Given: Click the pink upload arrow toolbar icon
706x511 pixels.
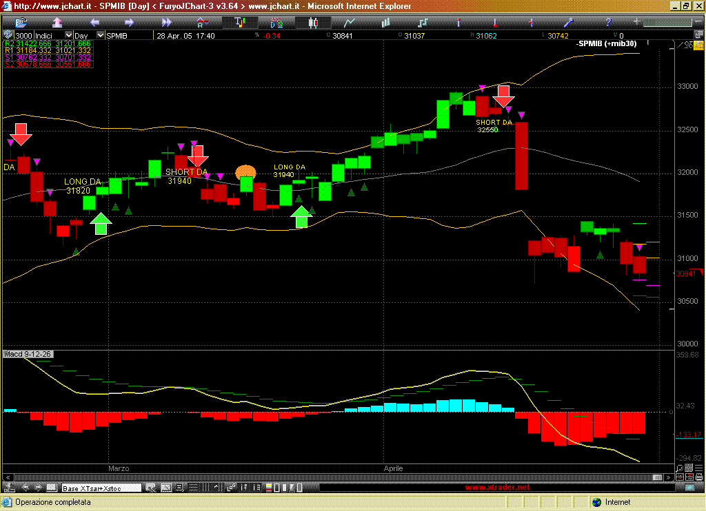Looking at the screenshot, I should tap(57, 22).
